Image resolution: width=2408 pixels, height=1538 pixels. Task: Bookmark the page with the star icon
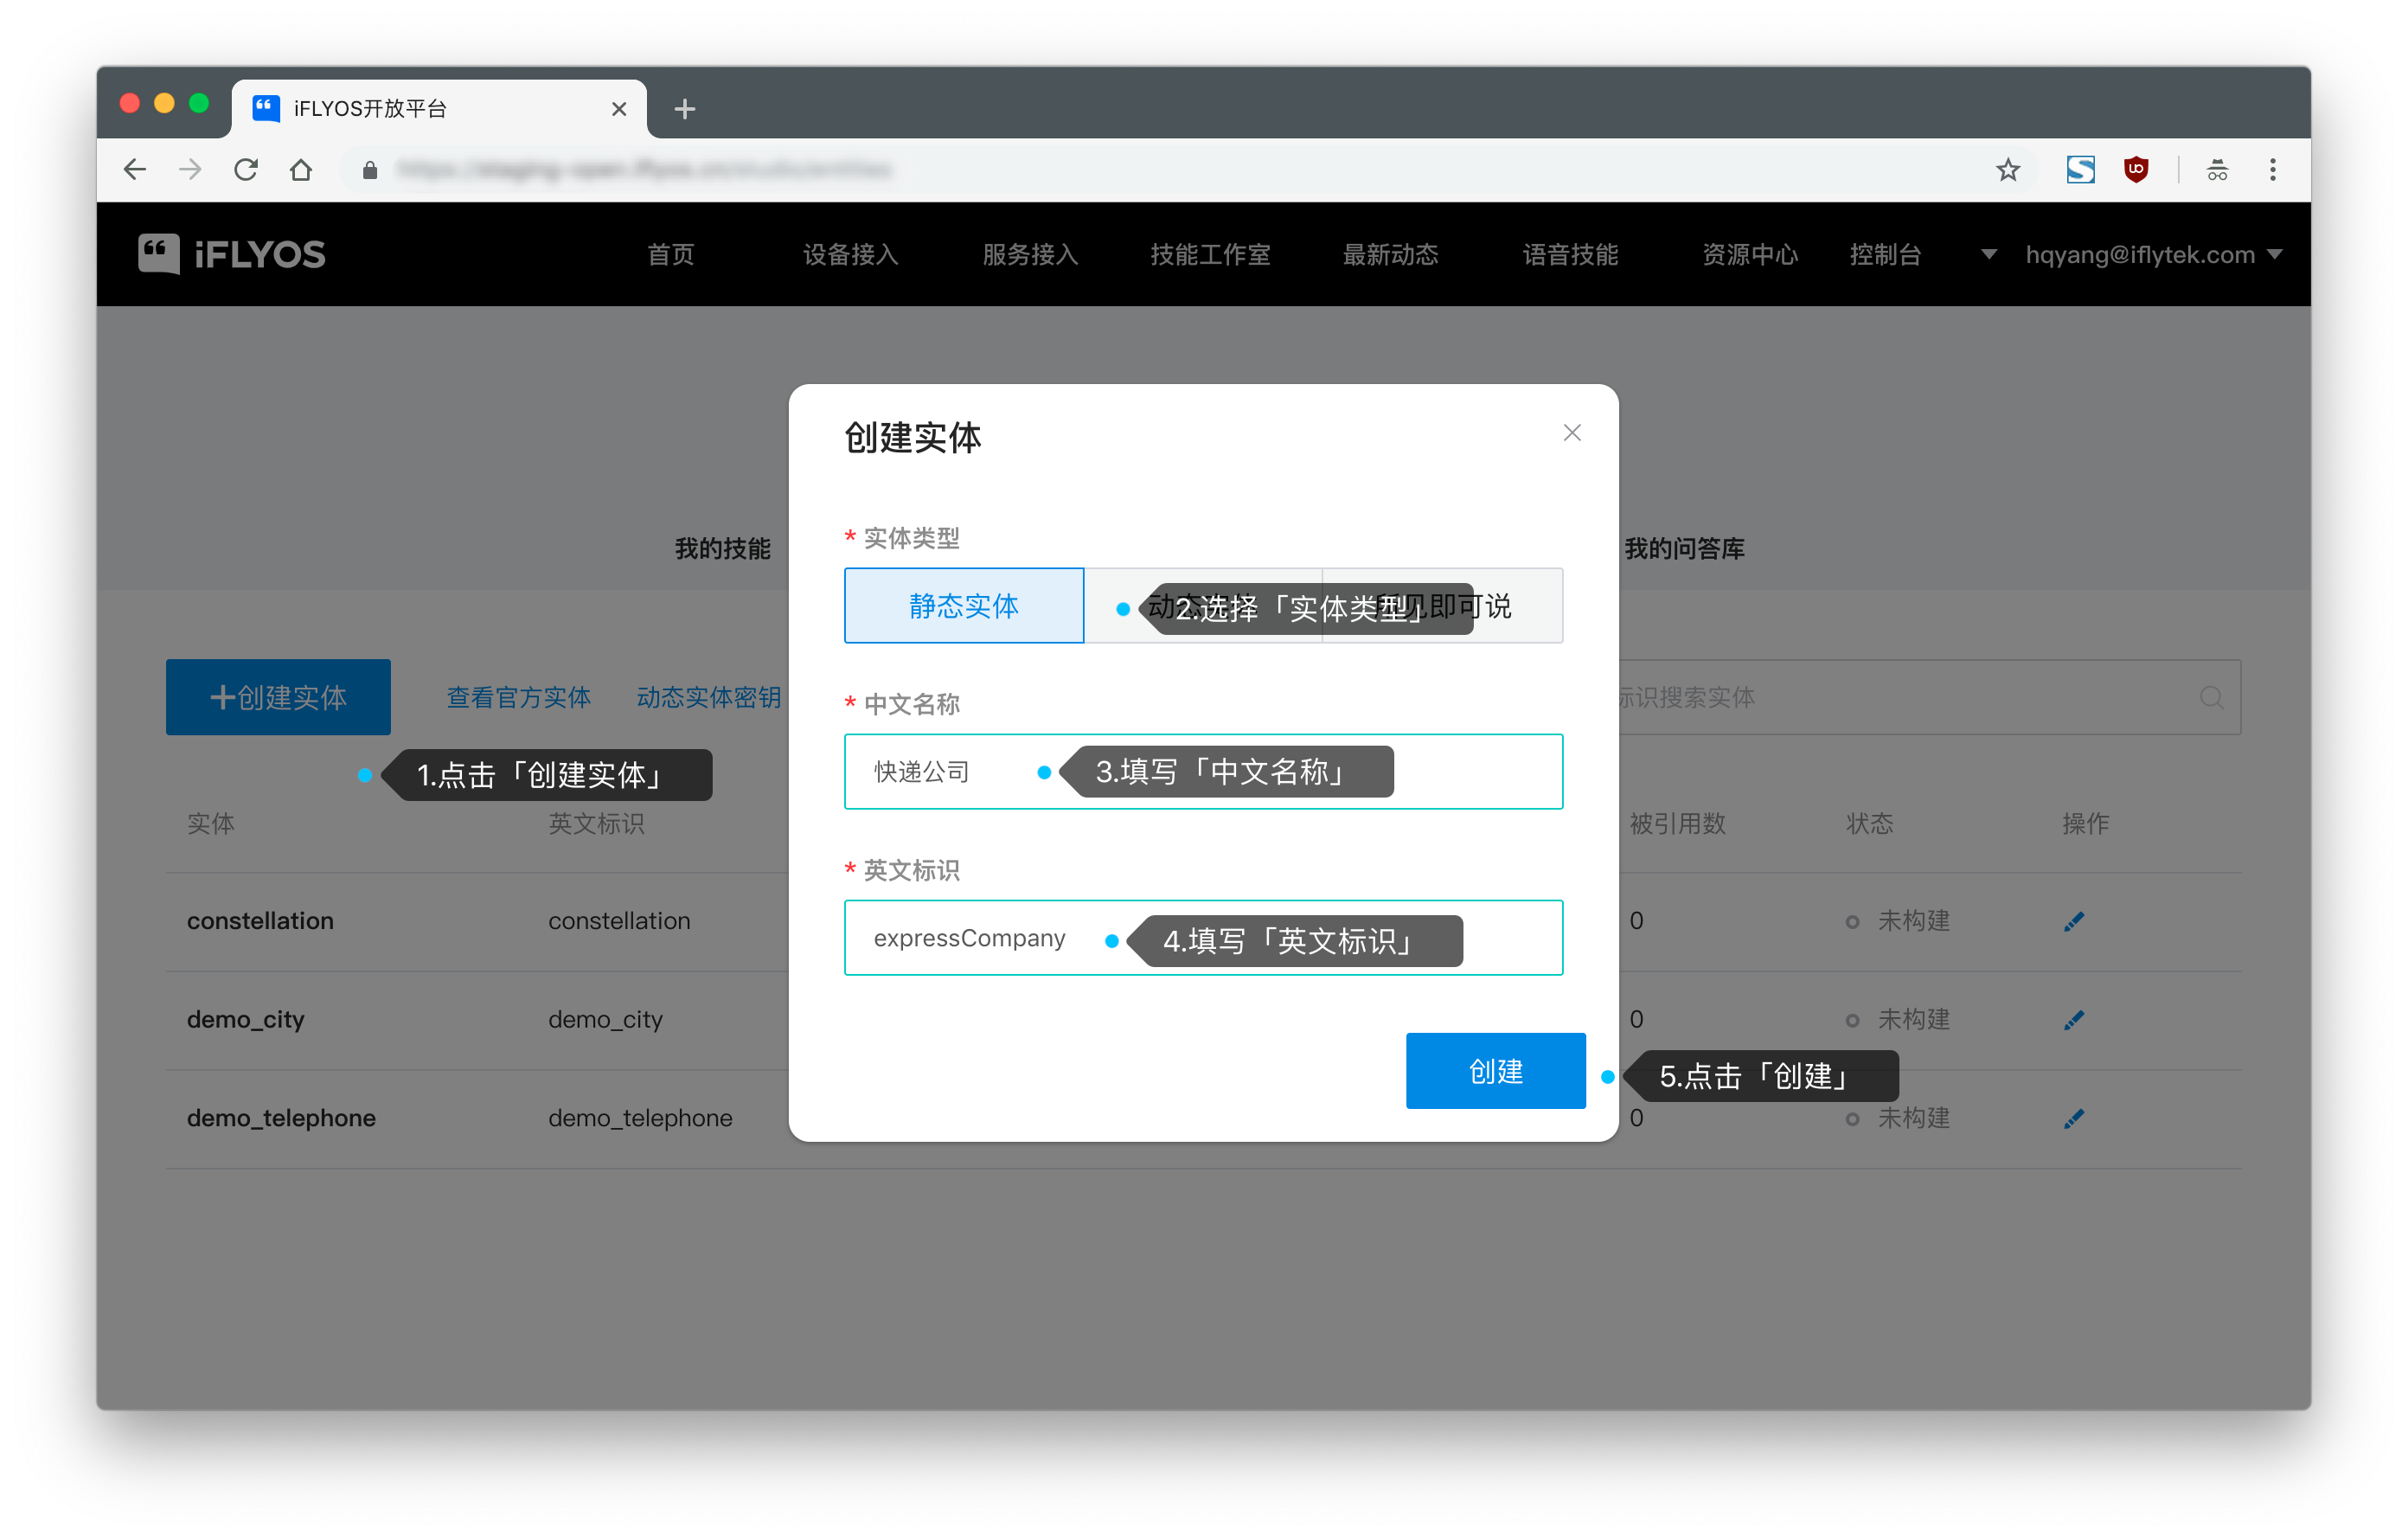(x=2008, y=170)
